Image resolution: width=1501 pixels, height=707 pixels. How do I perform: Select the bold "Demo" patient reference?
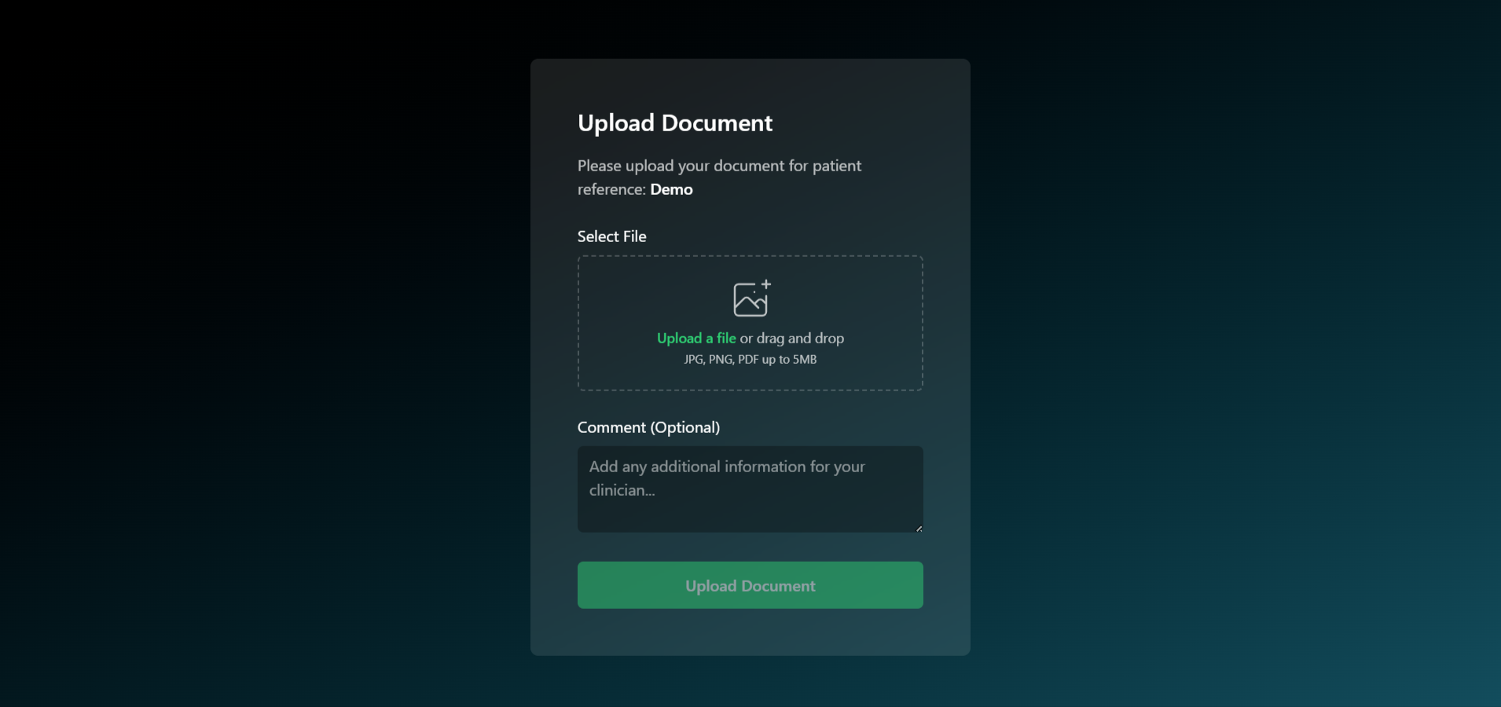[x=671, y=189]
